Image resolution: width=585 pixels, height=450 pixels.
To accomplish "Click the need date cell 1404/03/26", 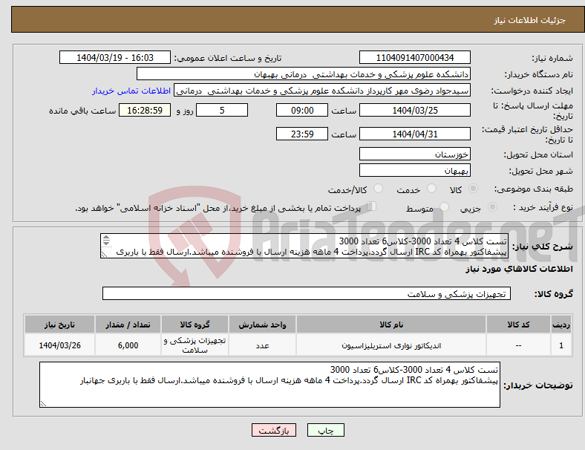I will (59, 345).
